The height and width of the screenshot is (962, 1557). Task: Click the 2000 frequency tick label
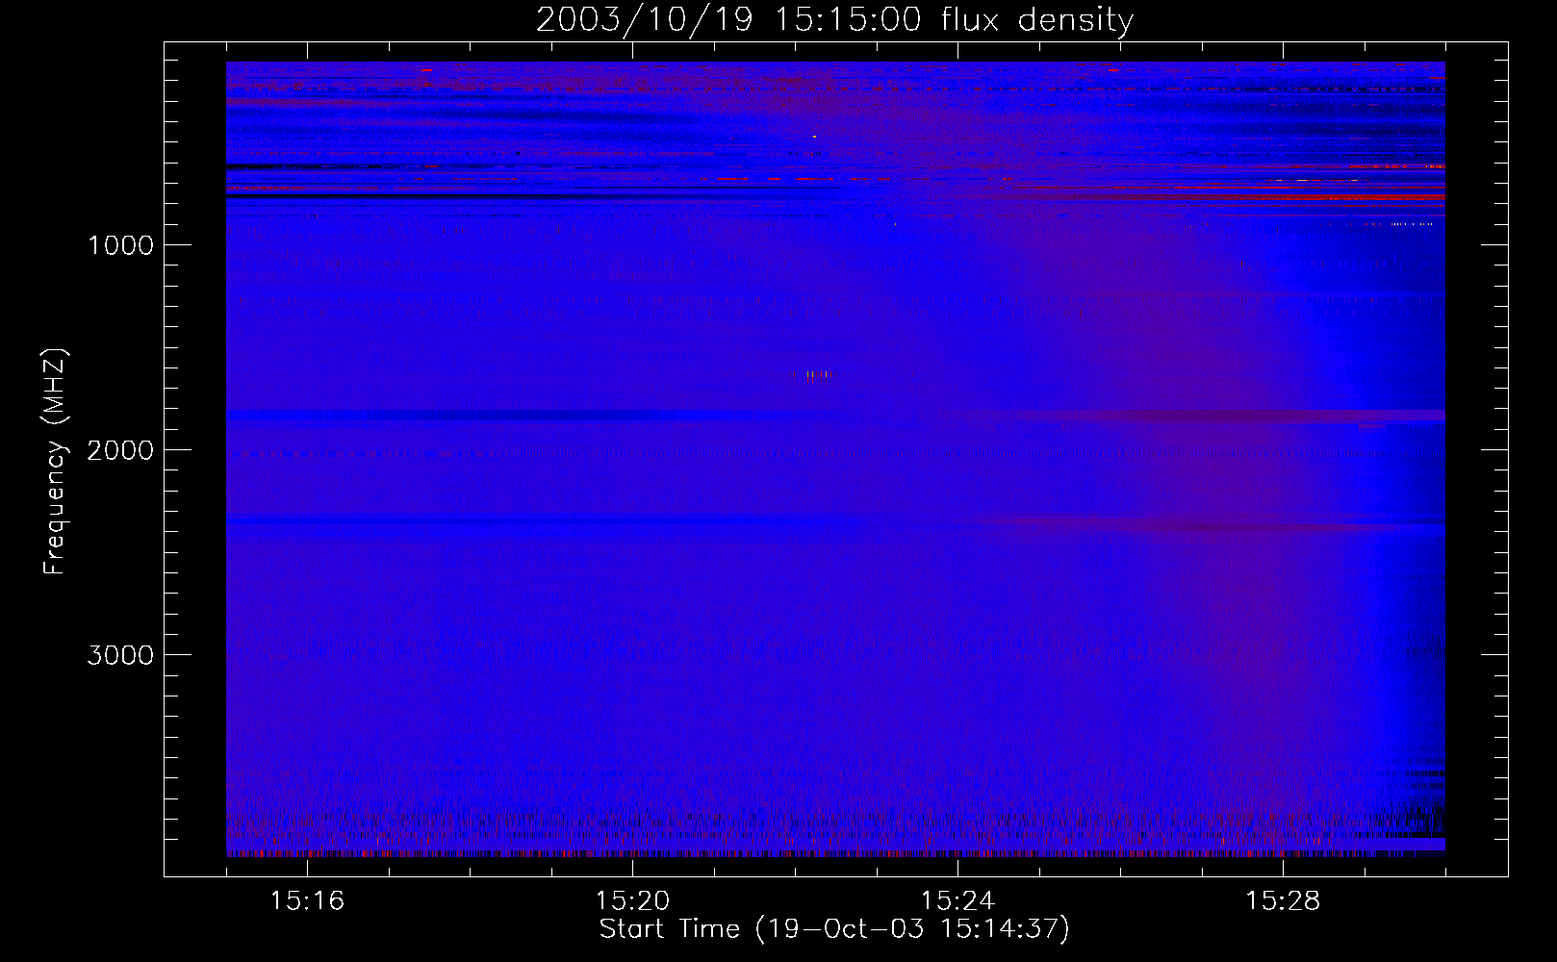(x=120, y=450)
